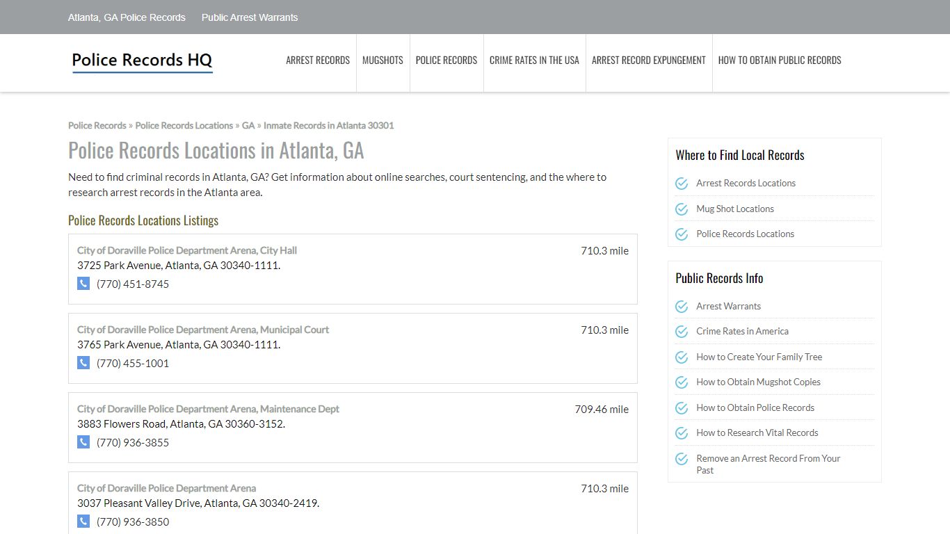Click checkmark icon beside Arrest Warrants

(682, 307)
